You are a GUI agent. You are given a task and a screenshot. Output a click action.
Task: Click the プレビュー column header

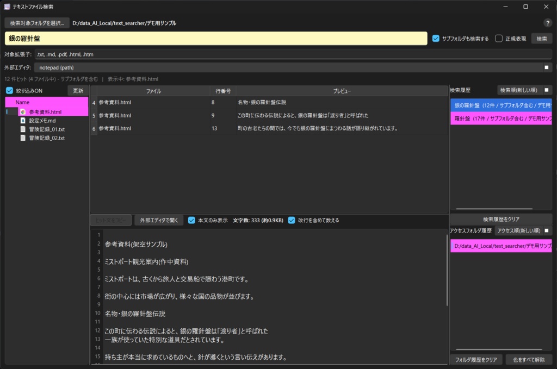click(342, 91)
